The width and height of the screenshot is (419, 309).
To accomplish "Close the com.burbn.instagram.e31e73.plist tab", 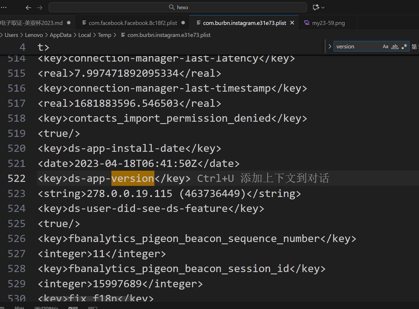I will click(x=292, y=23).
